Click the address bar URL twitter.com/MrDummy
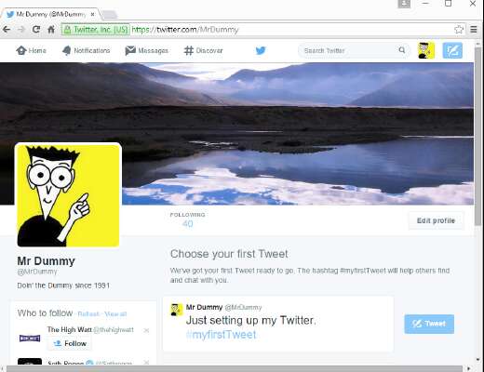484x372 pixels. tap(185, 30)
